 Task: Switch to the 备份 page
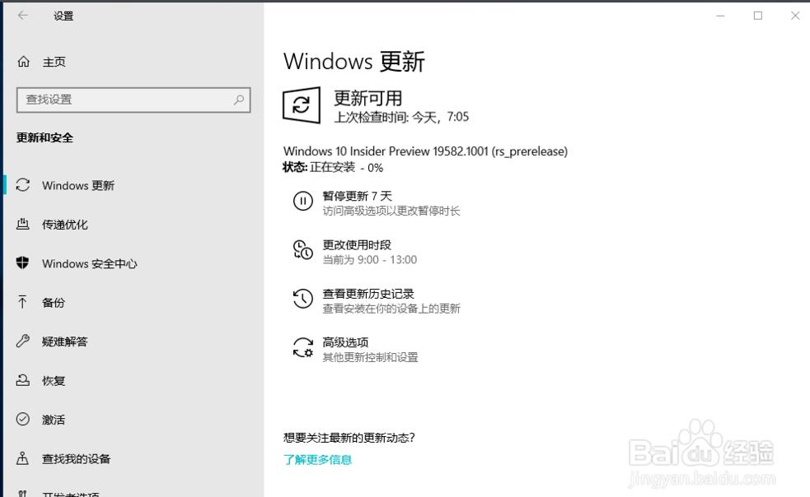click(x=54, y=303)
